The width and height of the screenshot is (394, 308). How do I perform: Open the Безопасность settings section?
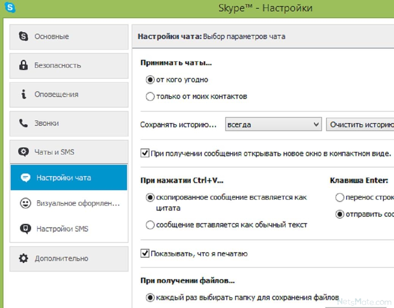69,66
